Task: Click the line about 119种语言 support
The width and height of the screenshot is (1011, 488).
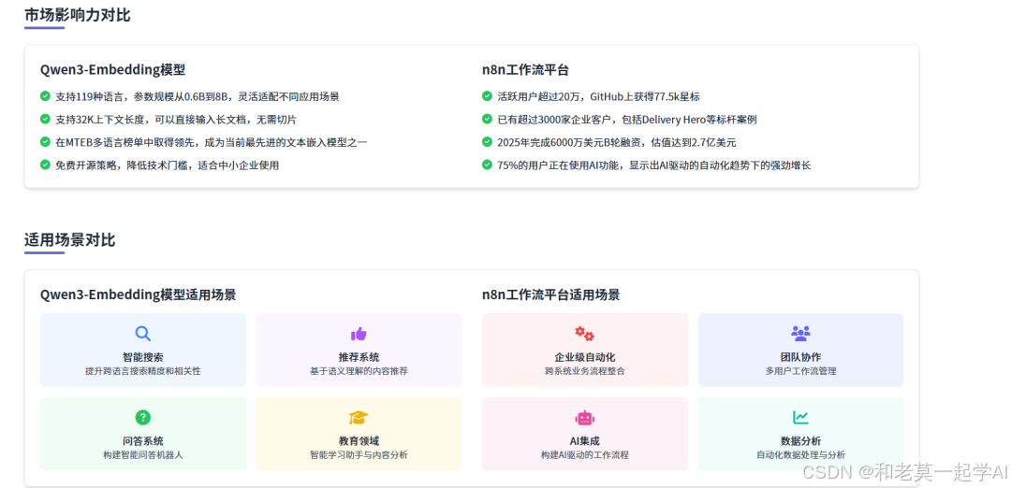Action: [198, 96]
